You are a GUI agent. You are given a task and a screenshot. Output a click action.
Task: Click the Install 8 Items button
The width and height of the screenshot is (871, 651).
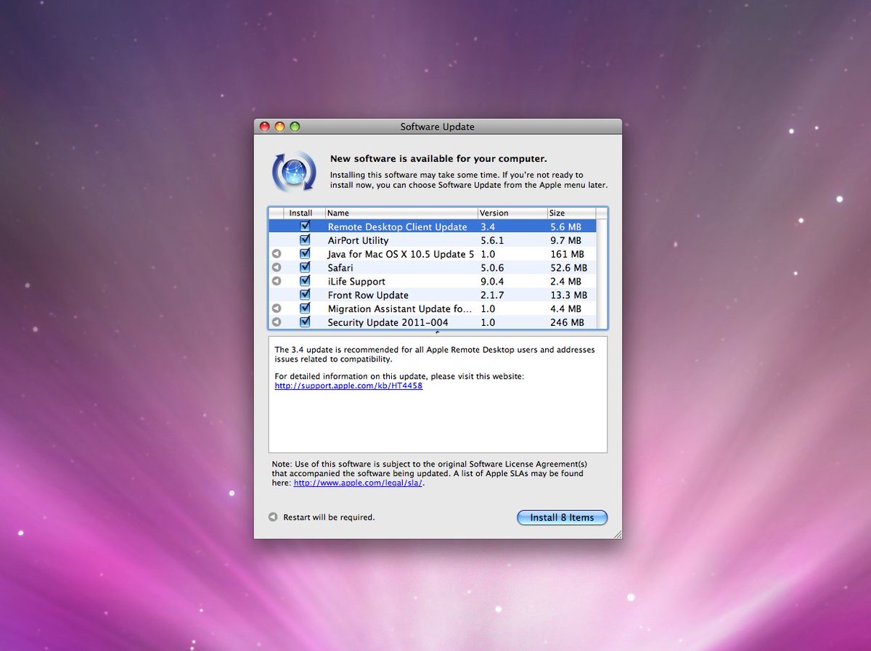coord(562,517)
